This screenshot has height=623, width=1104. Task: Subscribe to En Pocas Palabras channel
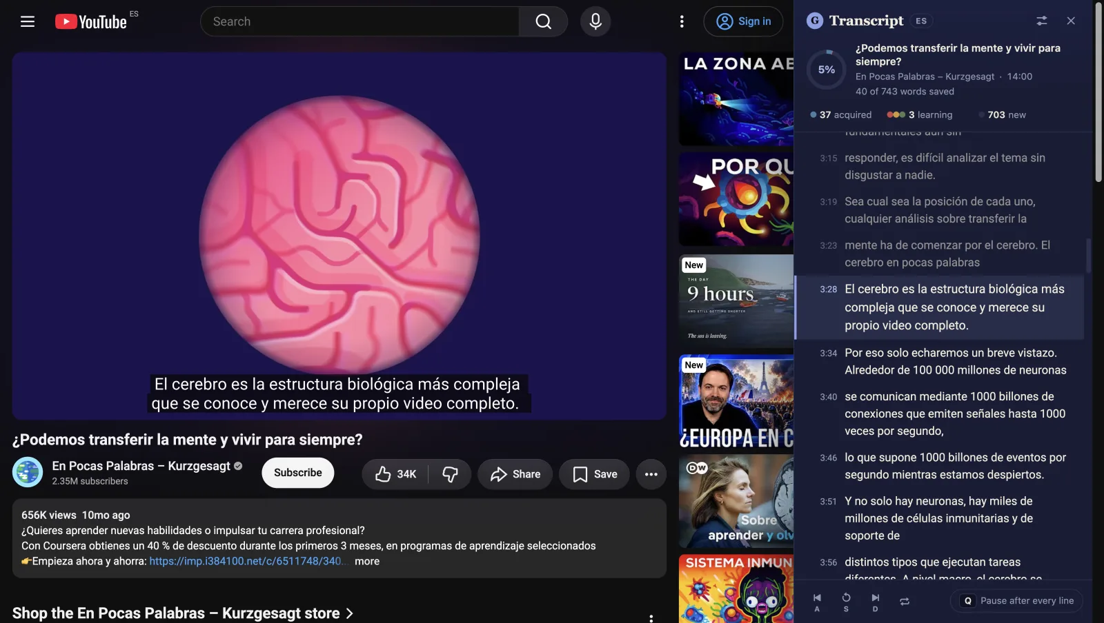click(297, 473)
